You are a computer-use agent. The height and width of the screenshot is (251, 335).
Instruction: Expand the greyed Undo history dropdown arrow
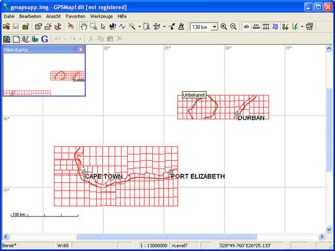65,39
